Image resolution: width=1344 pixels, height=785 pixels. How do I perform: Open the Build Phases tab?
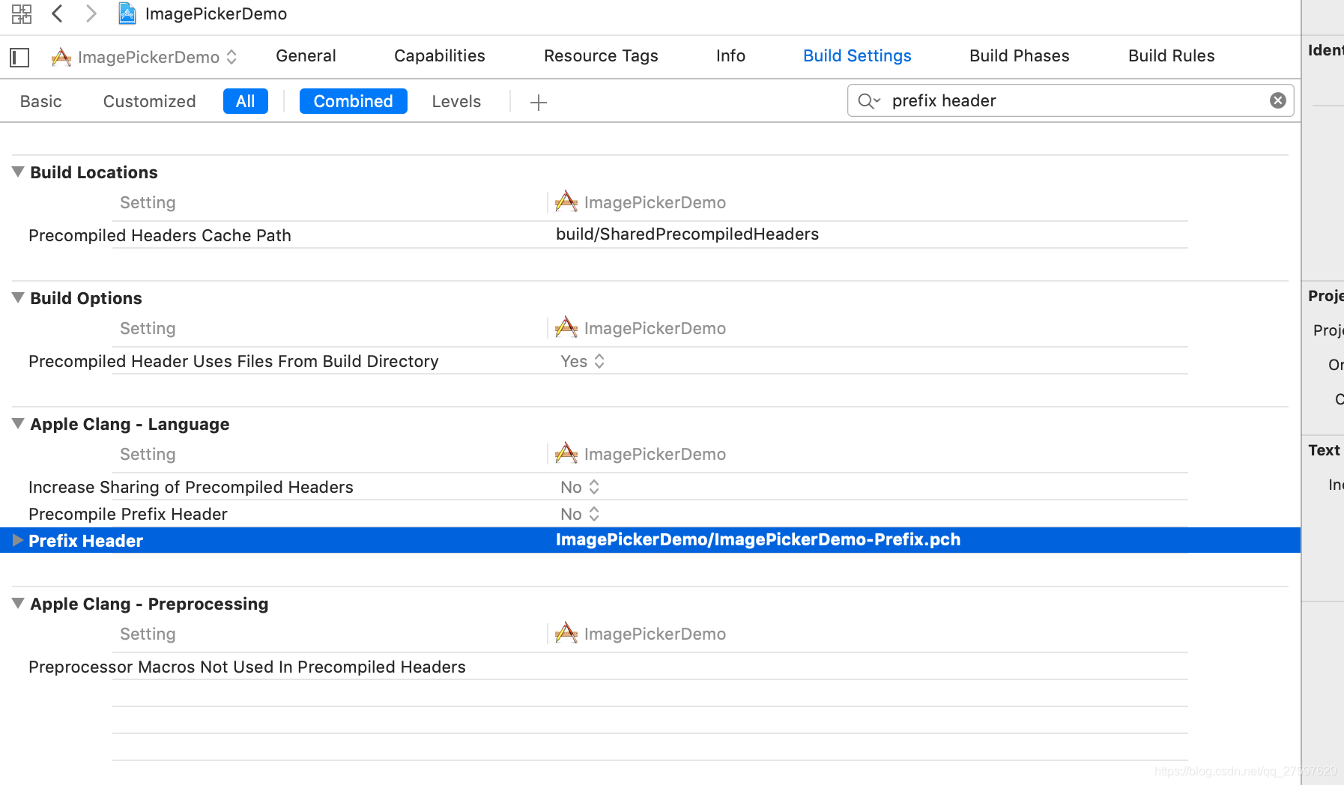point(1019,56)
